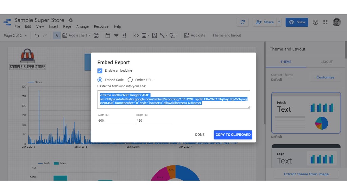Open the user account avatar

336,22
